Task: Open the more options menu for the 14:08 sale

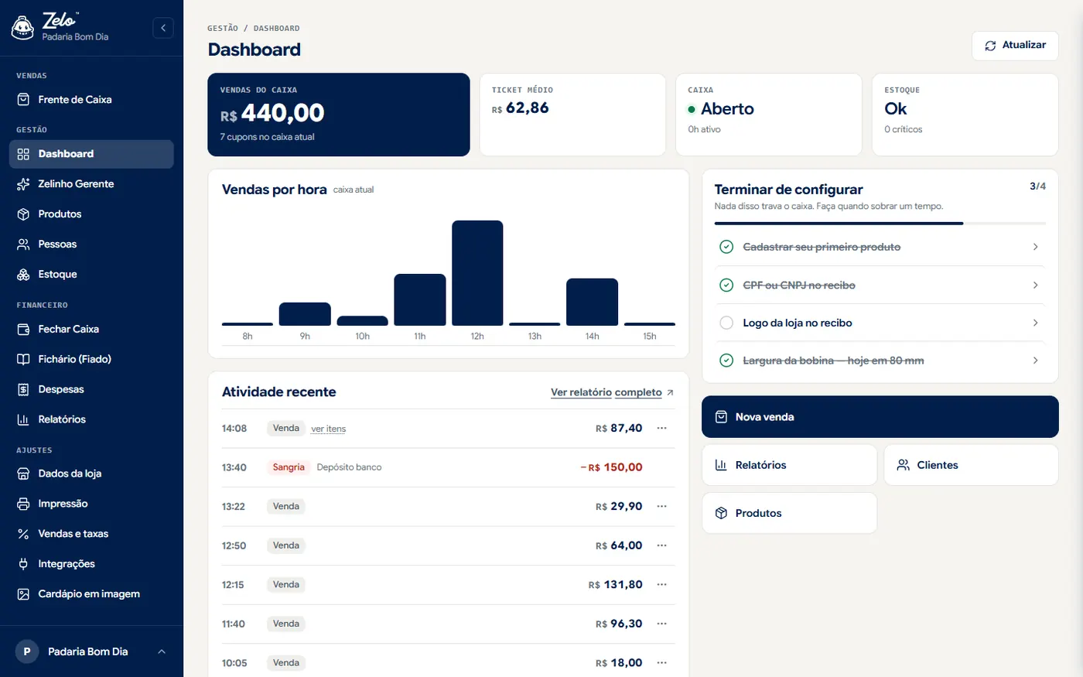Action: [661, 429]
